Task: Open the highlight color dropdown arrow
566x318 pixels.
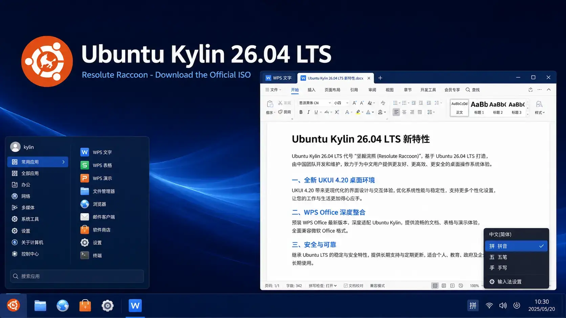Action: 363,112
